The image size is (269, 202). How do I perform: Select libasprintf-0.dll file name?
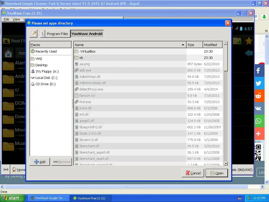91,127
